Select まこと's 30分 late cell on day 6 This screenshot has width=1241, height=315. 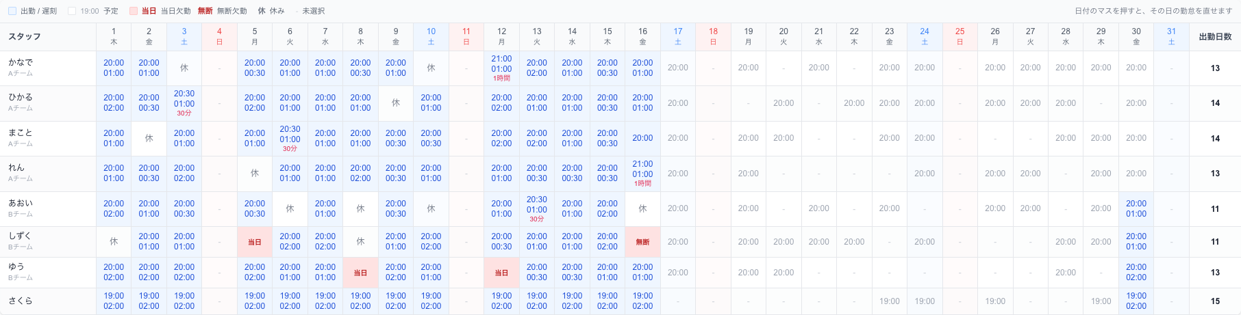(290, 139)
